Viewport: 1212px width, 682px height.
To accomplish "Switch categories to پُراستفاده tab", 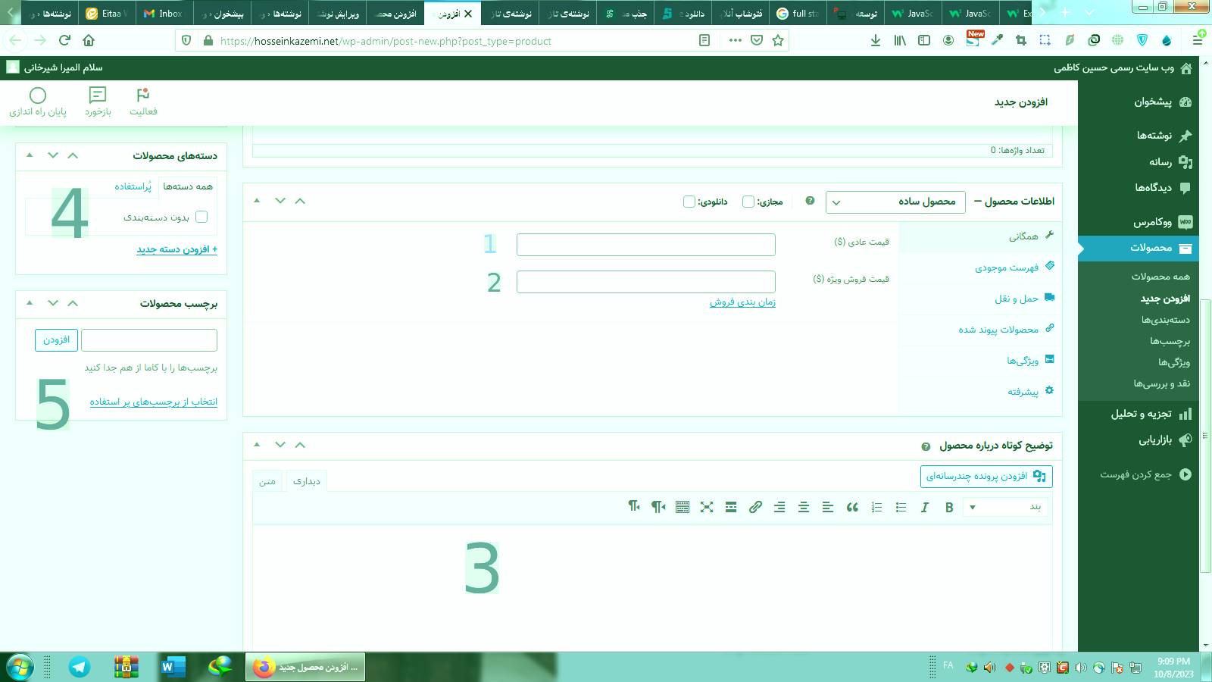I will (133, 186).
